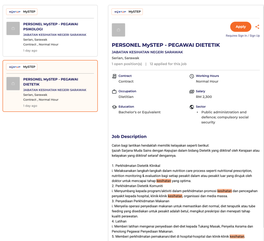Click the MySTEP tag on the Dietetik card
The width and height of the screenshot is (264, 241).
22,67
